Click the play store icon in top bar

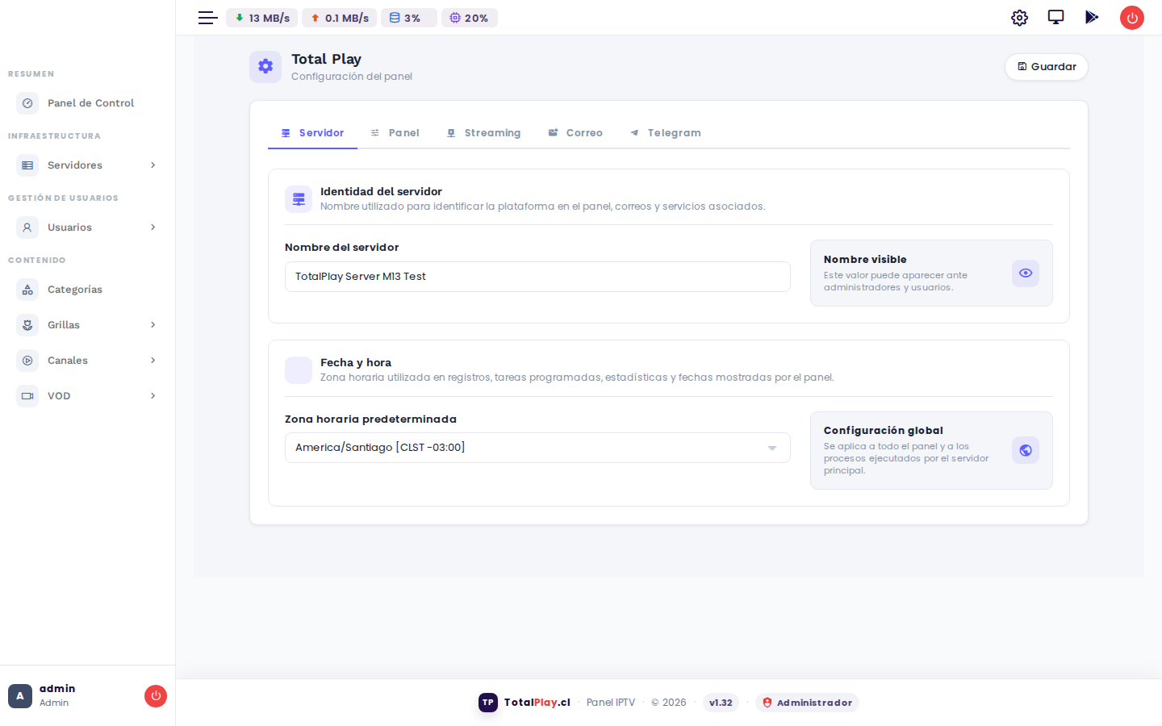point(1092,18)
